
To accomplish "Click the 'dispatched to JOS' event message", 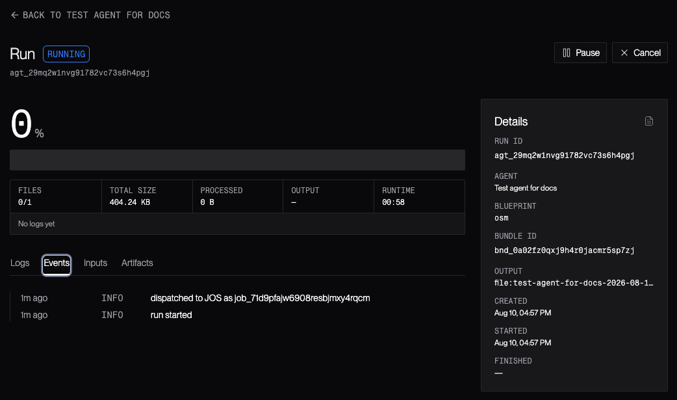I will pos(260,298).
